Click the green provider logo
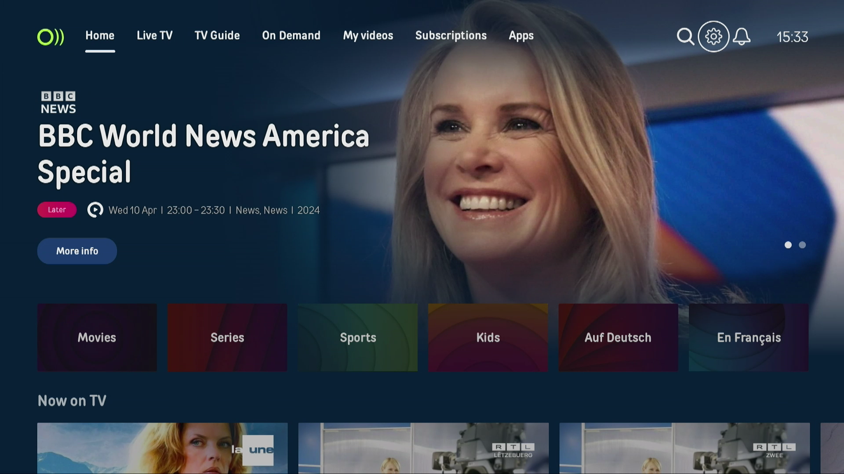844x474 pixels. click(51, 37)
